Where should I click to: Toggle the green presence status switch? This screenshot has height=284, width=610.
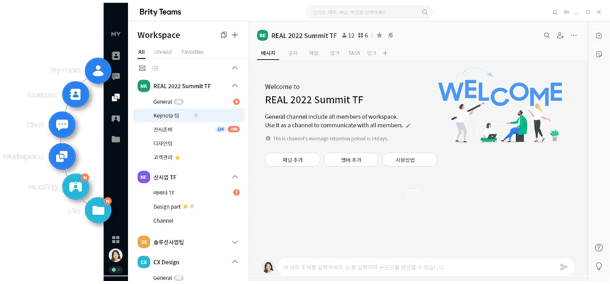pyautogui.click(x=115, y=269)
